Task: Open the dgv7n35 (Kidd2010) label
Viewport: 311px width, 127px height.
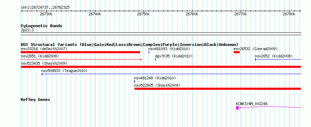Action: click(x=174, y=56)
